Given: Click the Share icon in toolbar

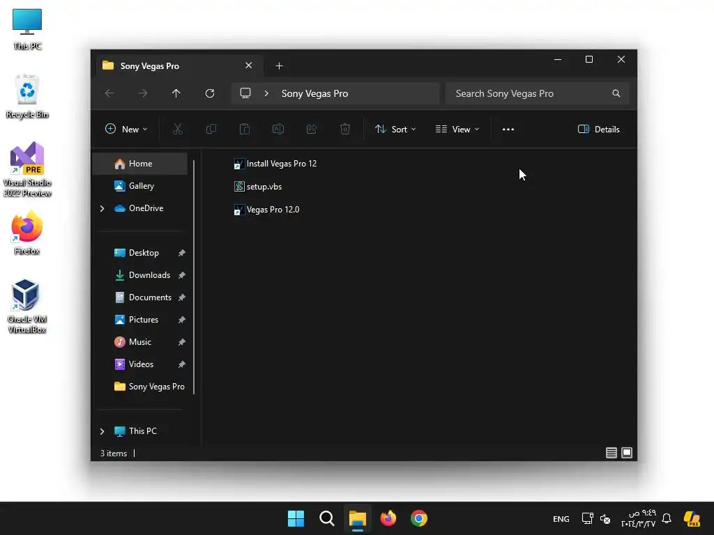Looking at the screenshot, I should (x=312, y=129).
